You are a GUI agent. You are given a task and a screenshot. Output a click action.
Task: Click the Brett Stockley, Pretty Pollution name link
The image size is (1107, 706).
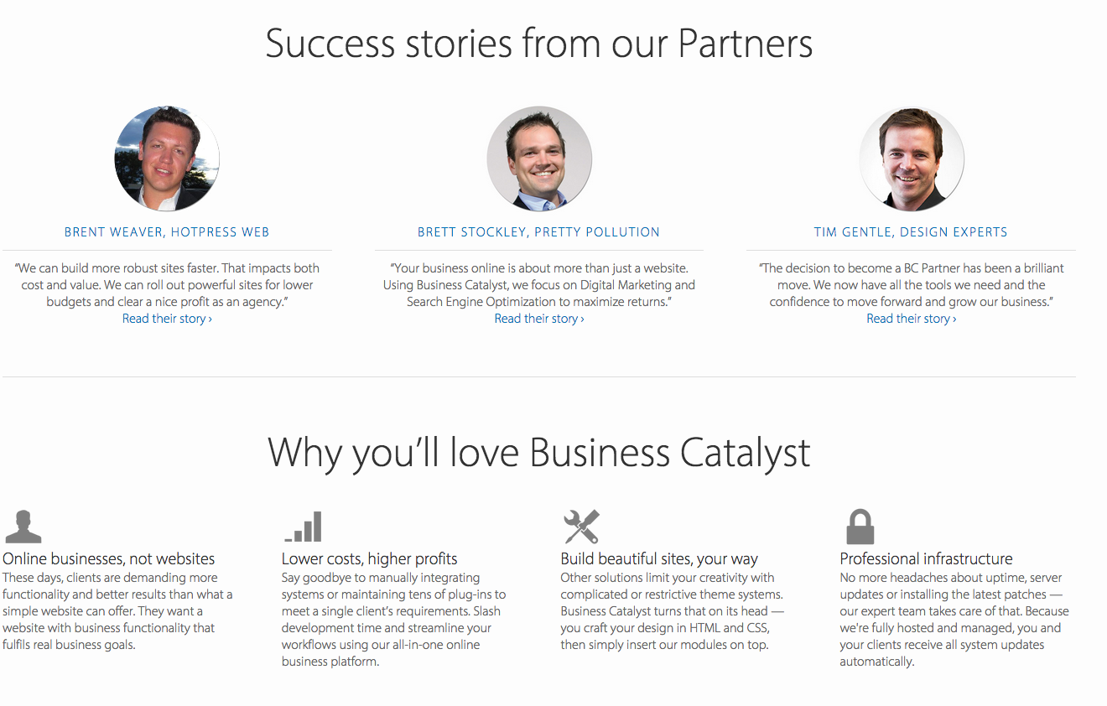[x=539, y=232]
